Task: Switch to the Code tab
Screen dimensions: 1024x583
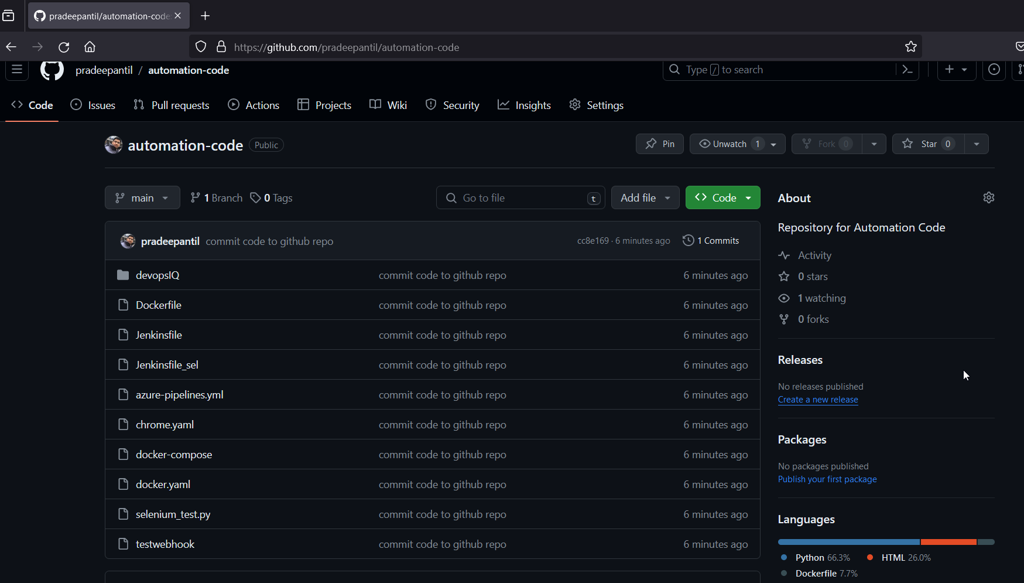Action: (x=32, y=105)
